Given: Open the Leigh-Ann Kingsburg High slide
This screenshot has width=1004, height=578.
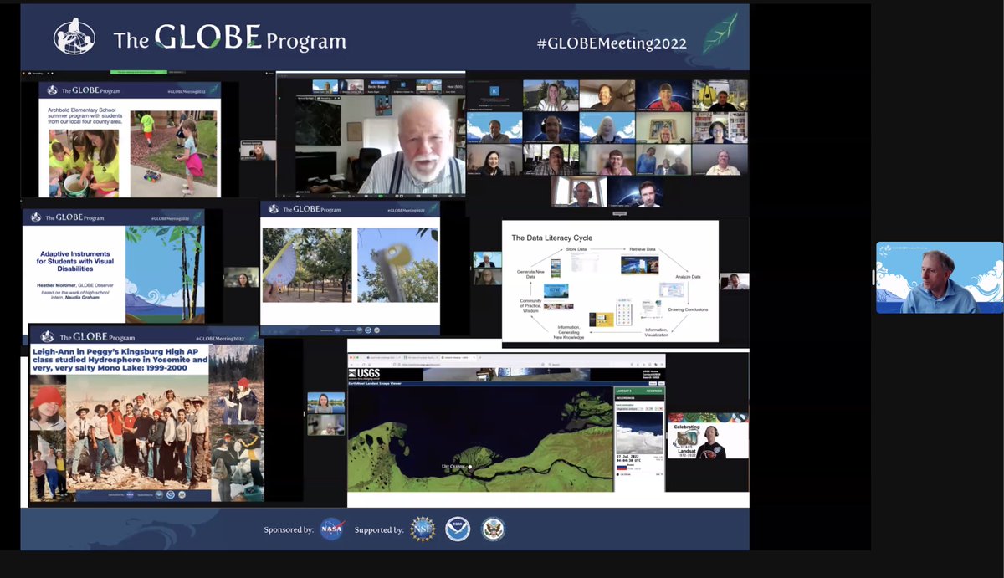Looking at the screenshot, I should 146,413.
